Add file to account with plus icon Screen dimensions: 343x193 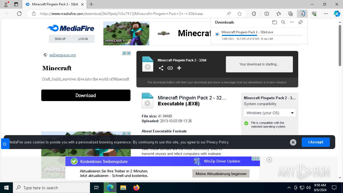(179, 68)
